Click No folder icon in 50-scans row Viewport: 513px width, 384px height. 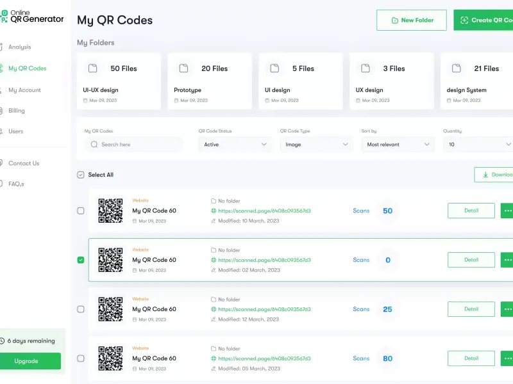click(x=214, y=201)
